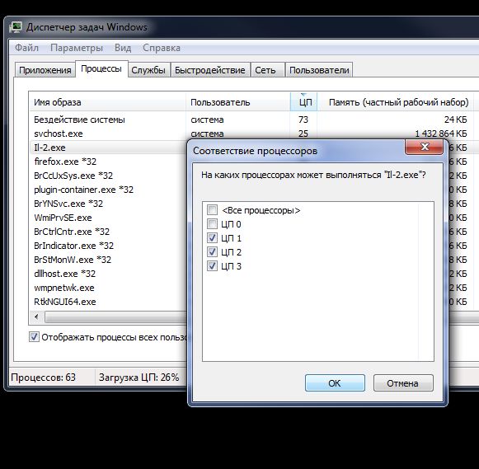479x469 pixels.
Task: Switch to the Приложения tab
Action: 45,70
